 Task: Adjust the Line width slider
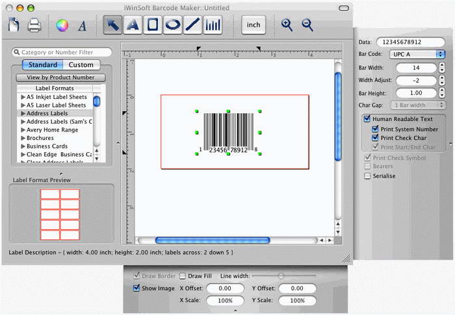[x=281, y=276]
